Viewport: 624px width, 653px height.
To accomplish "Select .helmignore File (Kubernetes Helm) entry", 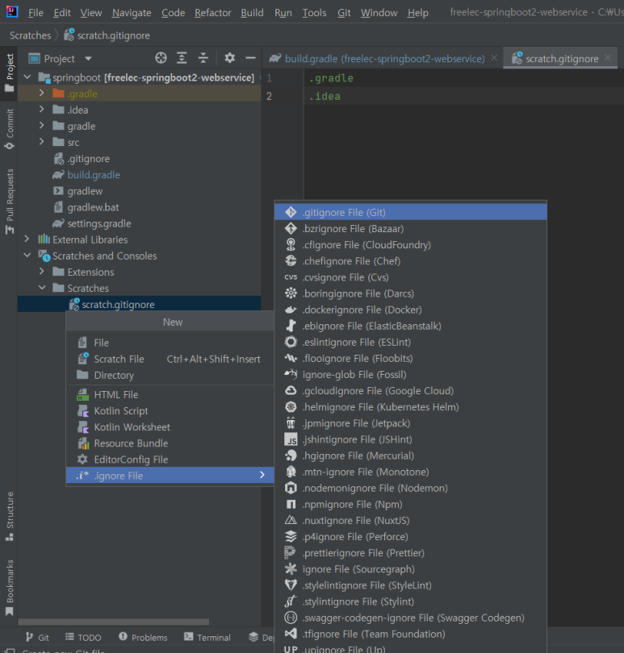I will (410, 407).
